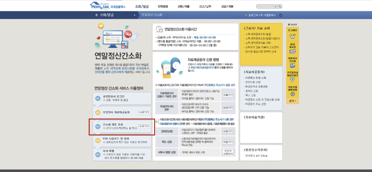Click 바로가기 in 온라인신청 row

point(228,131)
